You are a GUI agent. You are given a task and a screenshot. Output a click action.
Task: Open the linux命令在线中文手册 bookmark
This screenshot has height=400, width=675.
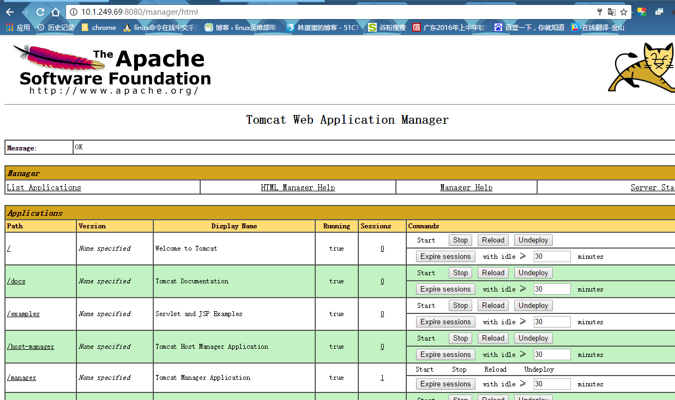click(160, 27)
